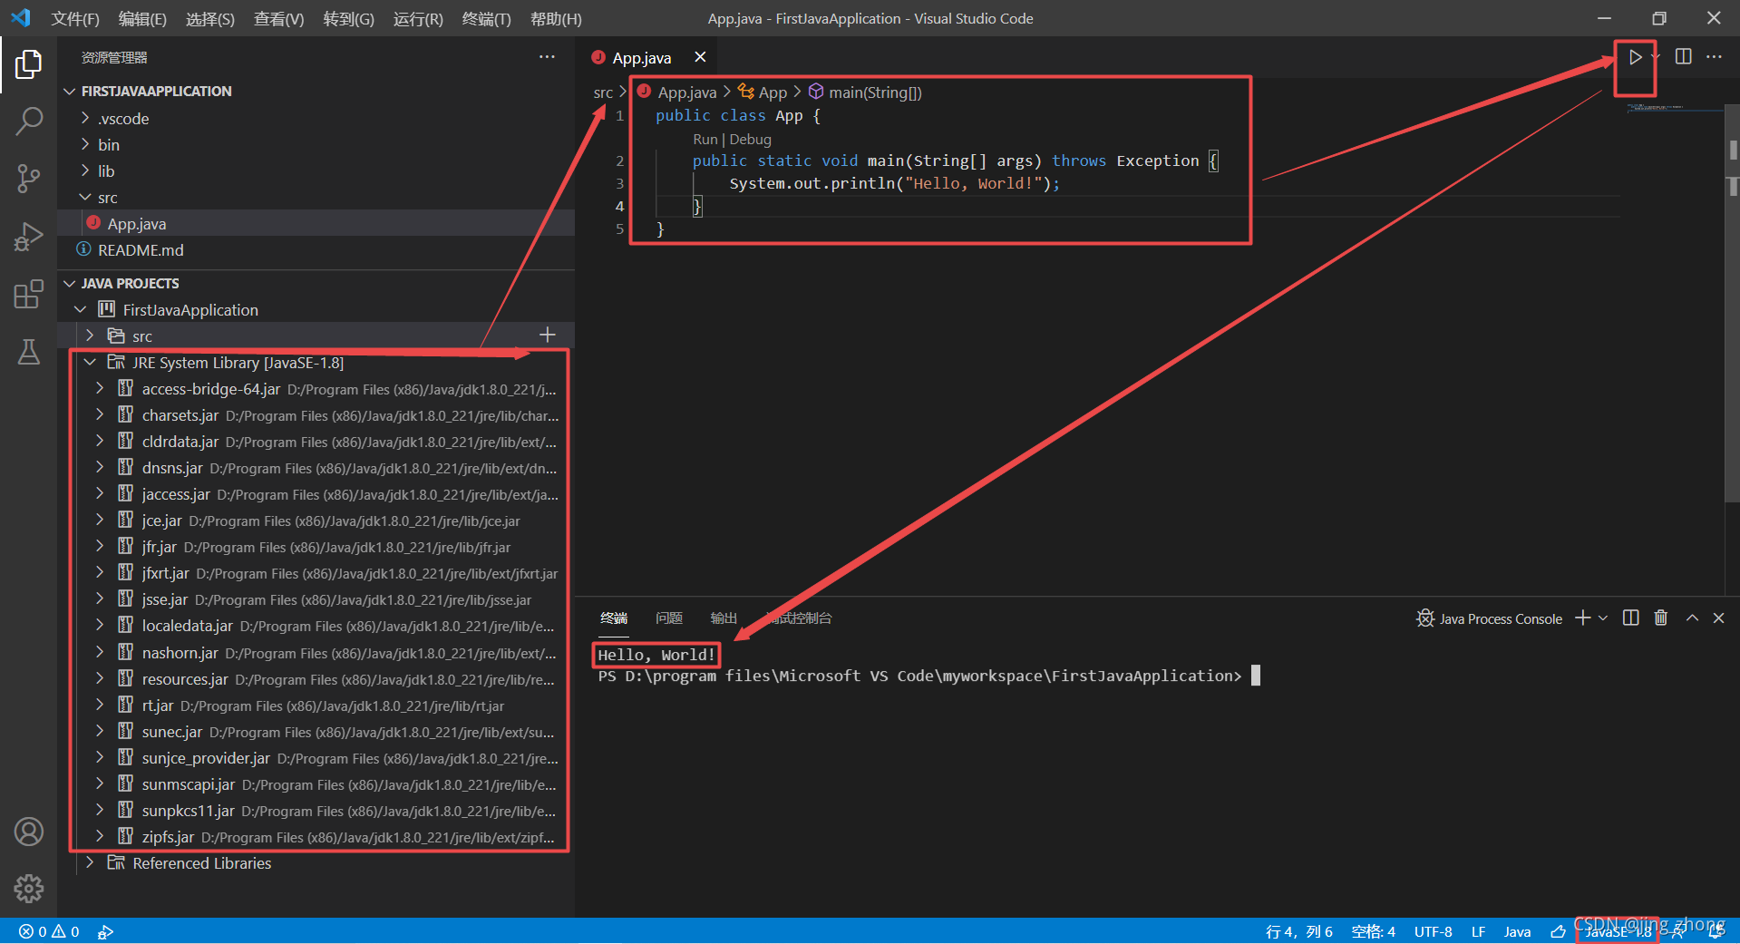This screenshot has width=1740, height=944.
Task: Change UTF-8 encoding in status bar
Action: [x=1433, y=931]
